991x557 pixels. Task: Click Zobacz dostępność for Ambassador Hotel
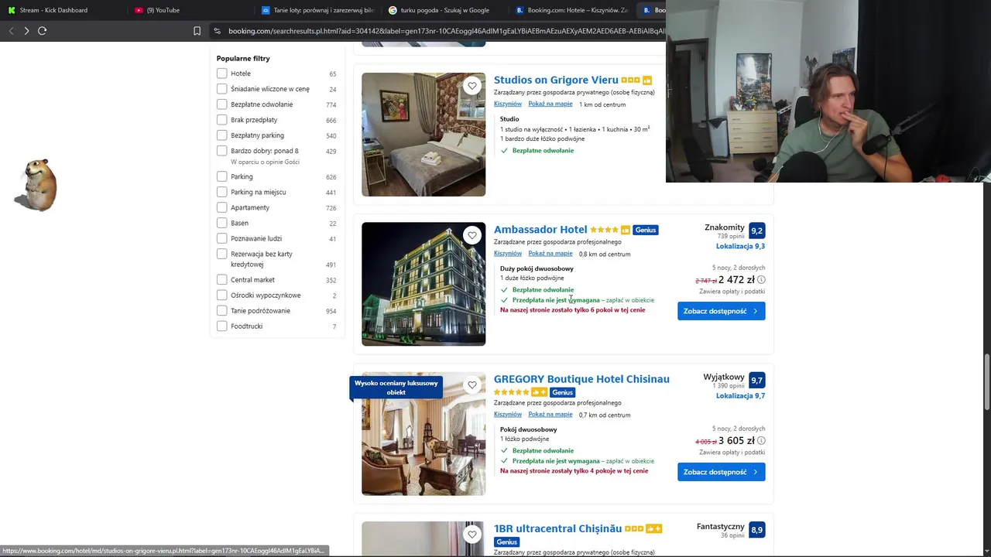pyautogui.click(x=722, y=311)
